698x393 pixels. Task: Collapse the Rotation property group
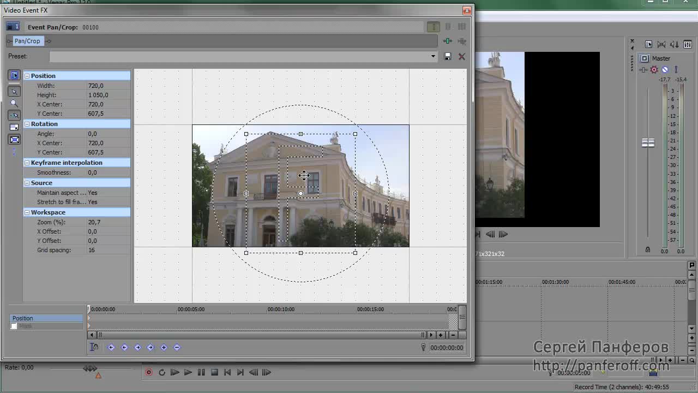click(x=27, y=124)
